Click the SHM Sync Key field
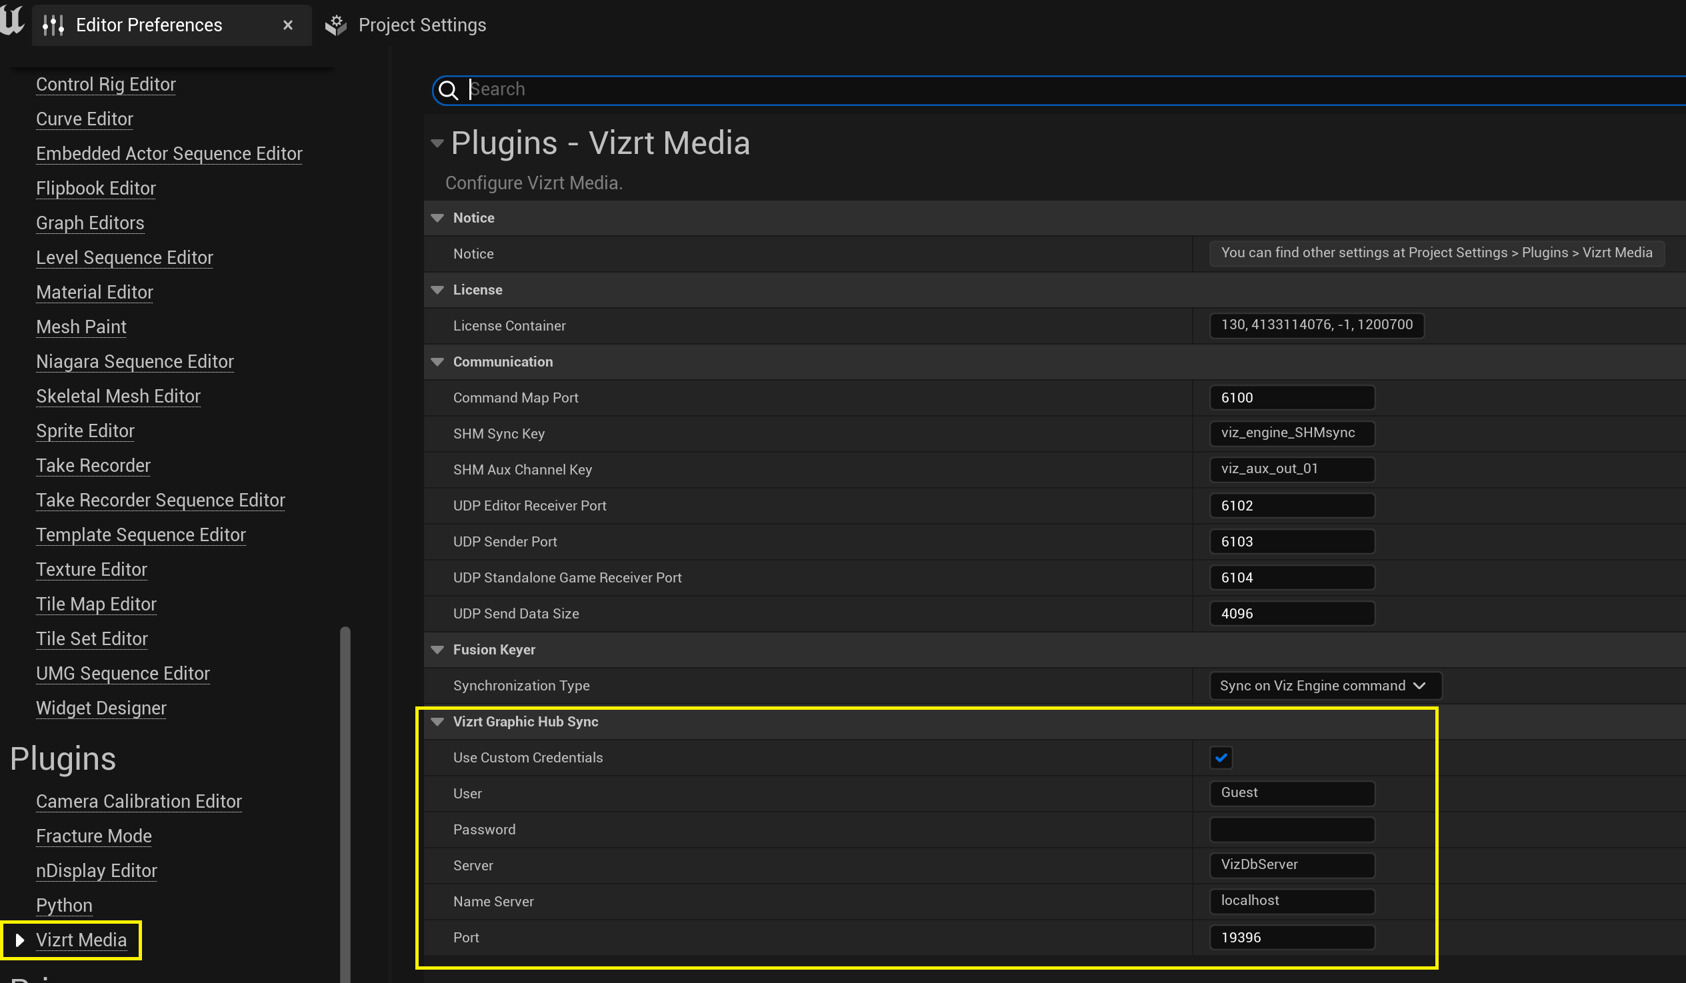Image resolution: width=1686 pixels, height=983 pixels. [1292, 433]
